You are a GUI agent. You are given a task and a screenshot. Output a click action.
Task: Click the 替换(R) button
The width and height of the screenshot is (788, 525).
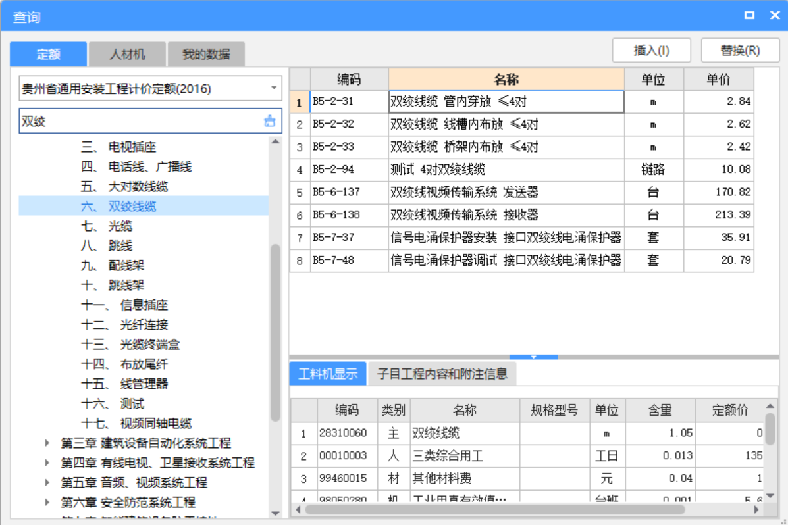[x=740, y=50]
